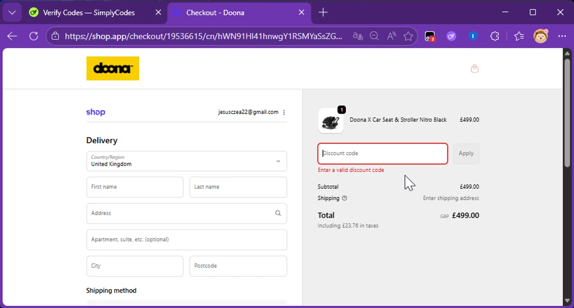Screen dimensions: 574x308
Task: Open the tab list dropdown arrow
Action: pos(12,13)
